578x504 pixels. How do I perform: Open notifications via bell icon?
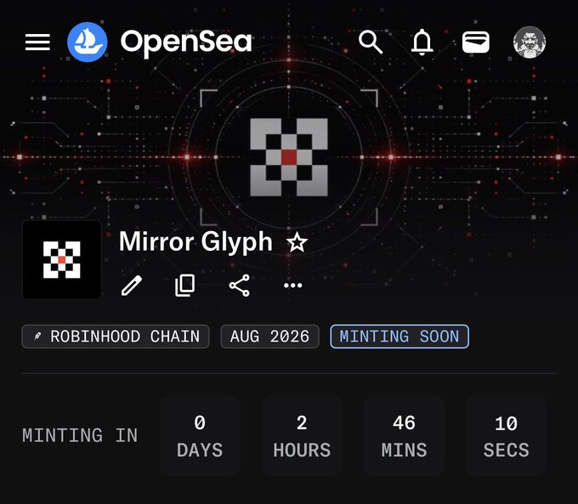(422, 42)
